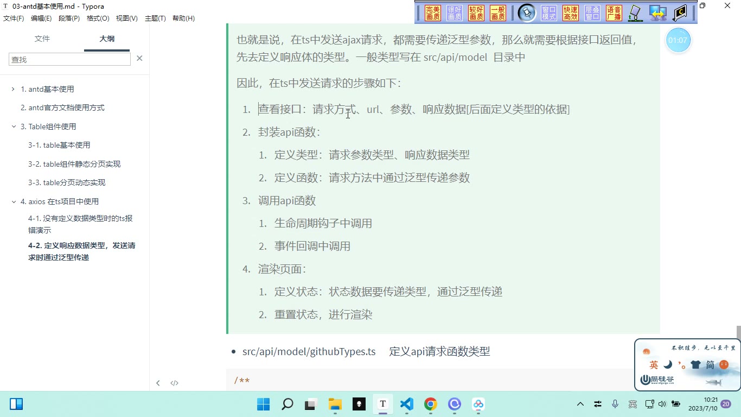Go to 3-1. table基本使用 heading
The image size is (741, 417).
[59, 145]
